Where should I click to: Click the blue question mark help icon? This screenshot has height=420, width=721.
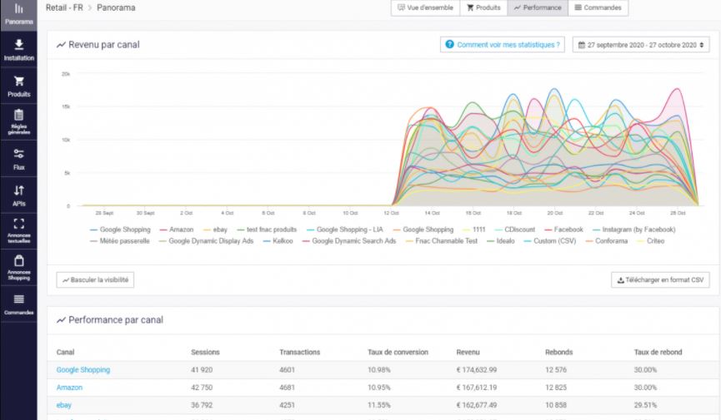tap(450, 45)
